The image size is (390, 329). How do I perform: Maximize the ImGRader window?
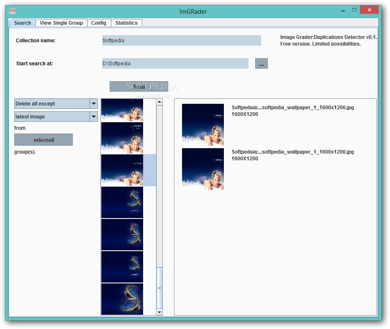tap(354, 10)
